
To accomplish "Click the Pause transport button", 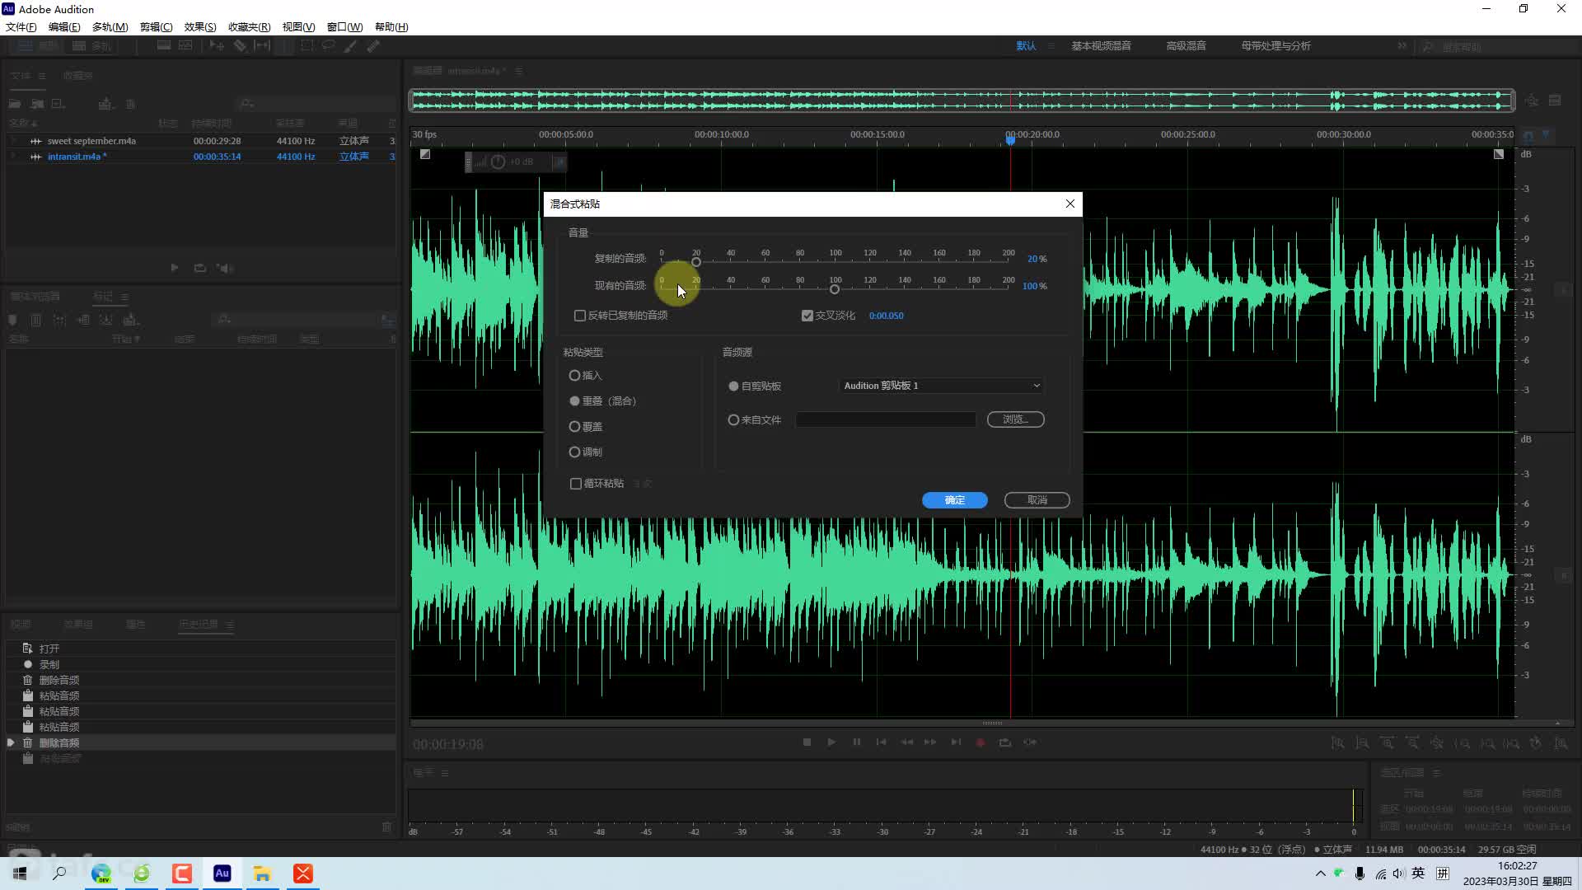I will pyautogui.click(x=857, y=742).
